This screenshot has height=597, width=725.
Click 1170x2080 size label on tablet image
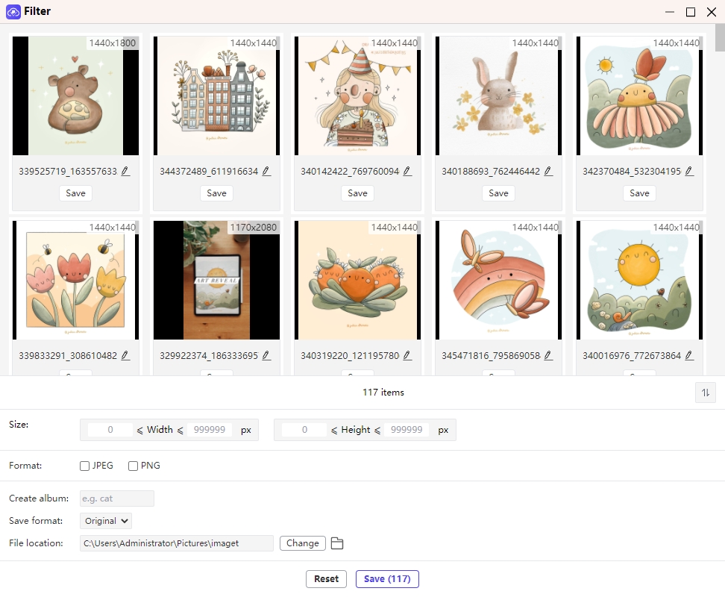(x=254, y=228)
